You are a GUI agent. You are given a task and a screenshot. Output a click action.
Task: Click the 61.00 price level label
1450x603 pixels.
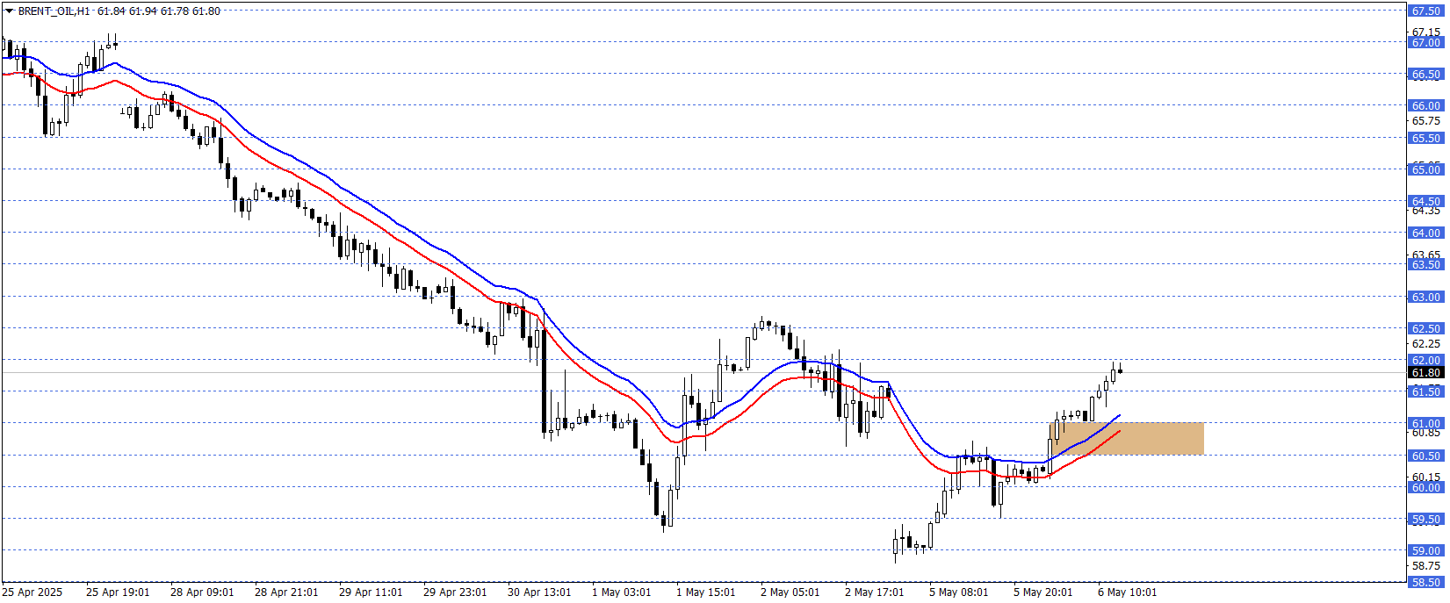tap(1426, 424)
